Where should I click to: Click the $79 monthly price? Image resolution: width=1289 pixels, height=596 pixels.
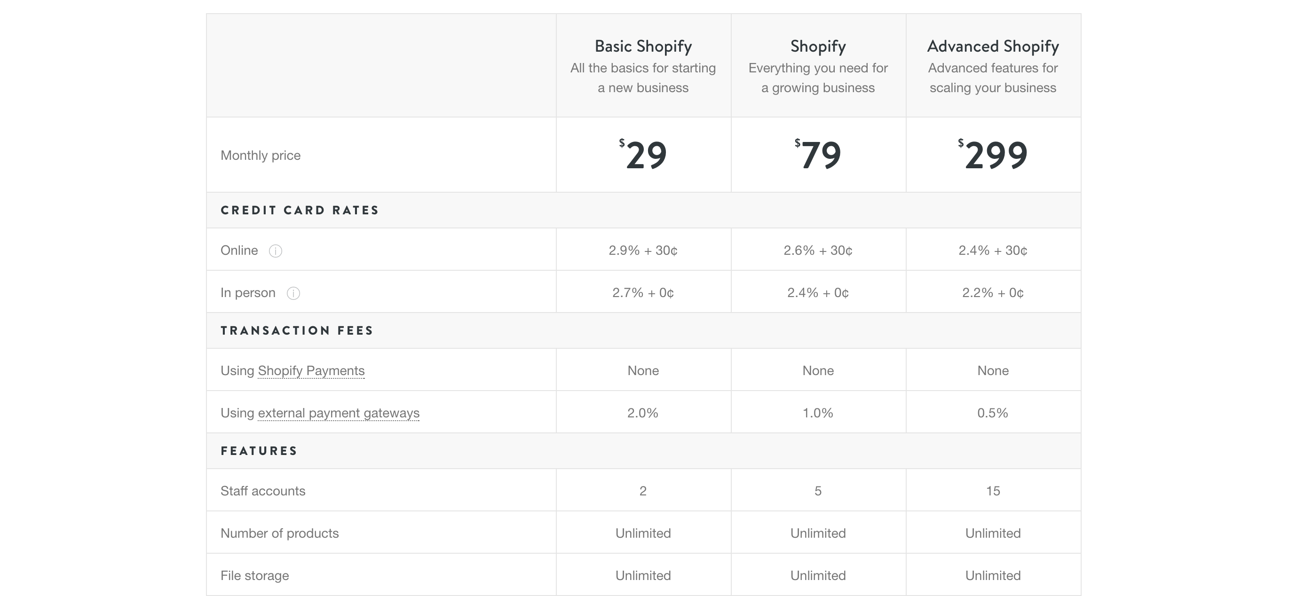click(818, 155)
